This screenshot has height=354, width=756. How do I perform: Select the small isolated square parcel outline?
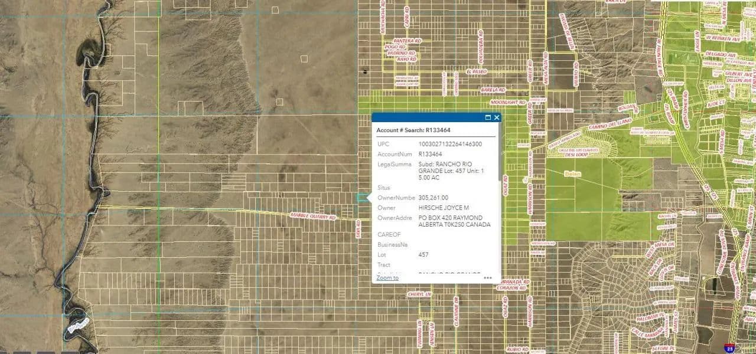(304, 58)
